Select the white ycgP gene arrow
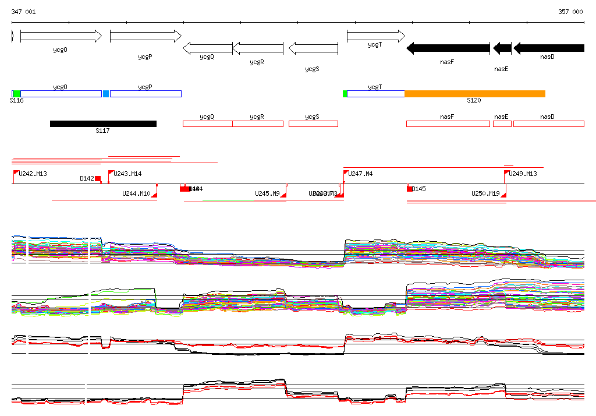This screenshot has height=416, width=596. (x=146, y=36)
